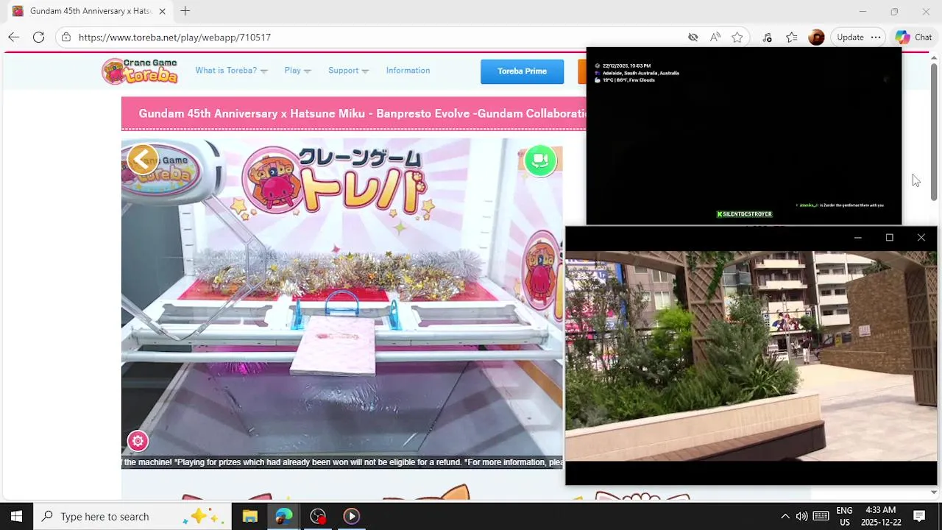Screen dimensions: 942x530
Task: Add this page to favorites star
Action: [737, 37]
